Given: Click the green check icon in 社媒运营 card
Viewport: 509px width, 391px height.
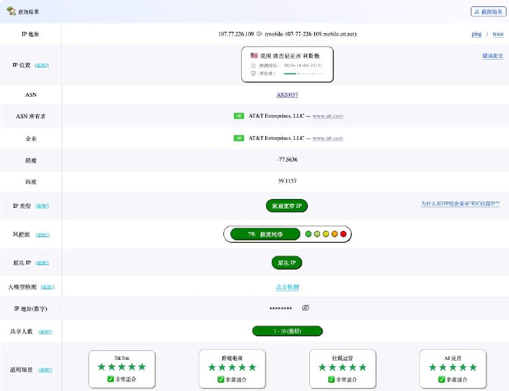Looking at the screenshot, I should (x=331, y=379).
